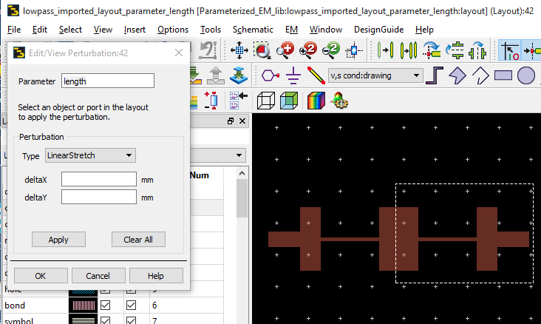Choose the Insert Rectangle shape tool
This screenshot has height=324, width=541.
(503, 75)
